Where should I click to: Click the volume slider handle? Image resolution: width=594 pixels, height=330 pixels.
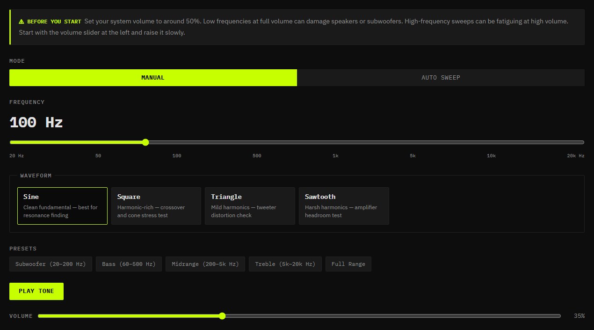222,316
